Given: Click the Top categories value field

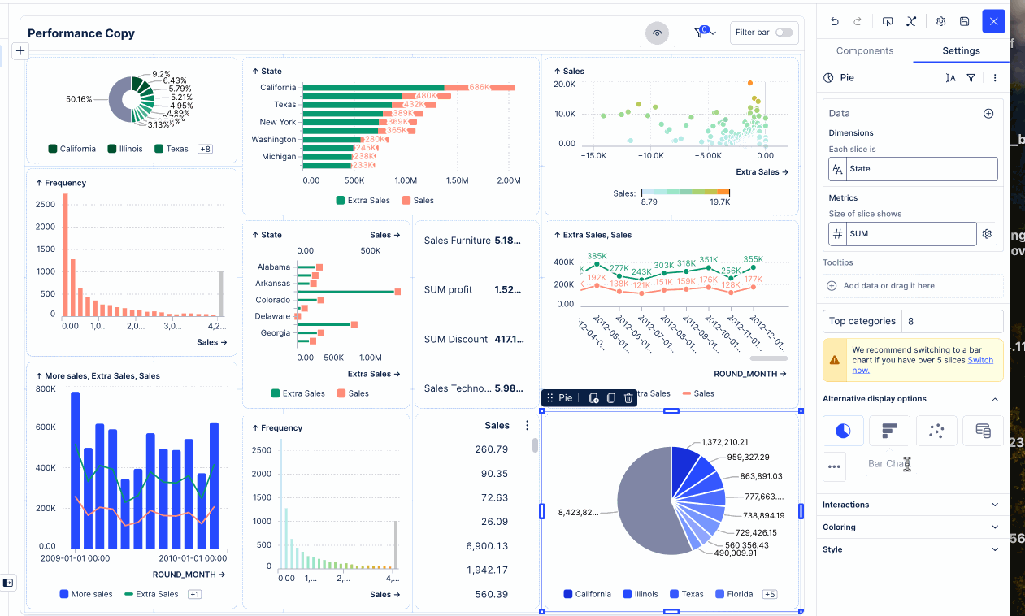Looking at the screenshot, I should [952, 321].
